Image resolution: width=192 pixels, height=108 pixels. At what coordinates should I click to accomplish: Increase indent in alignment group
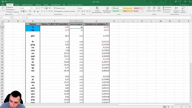click(52, 11)
